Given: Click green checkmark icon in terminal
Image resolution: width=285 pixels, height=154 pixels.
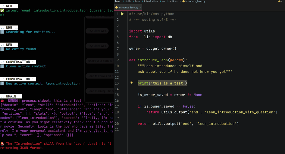Looking at the screenshot, I should pyautogui.click(x=2, y=10).
